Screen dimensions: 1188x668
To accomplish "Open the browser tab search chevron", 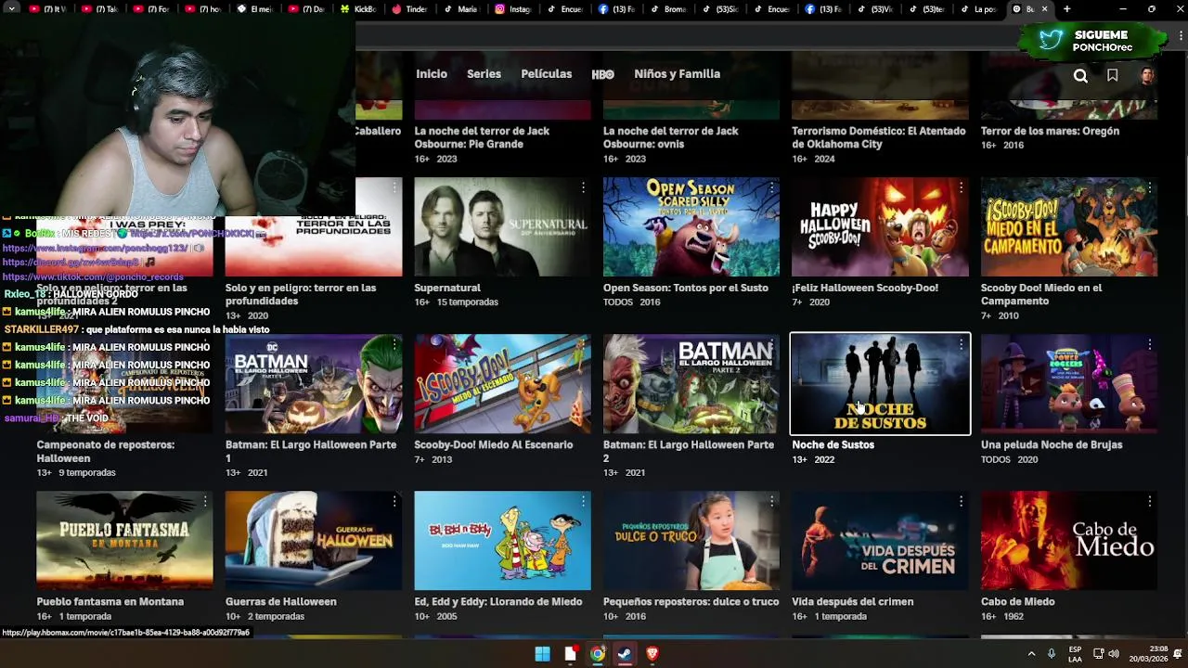I will tap(12, 9).
